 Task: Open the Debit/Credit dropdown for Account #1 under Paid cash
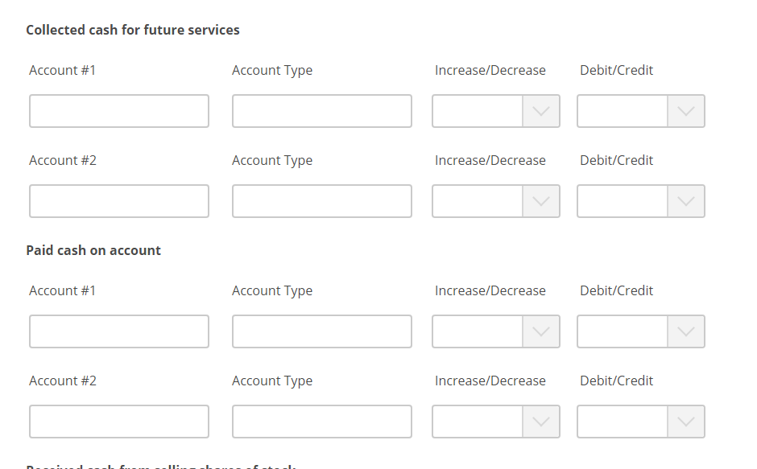pos(628,331)
